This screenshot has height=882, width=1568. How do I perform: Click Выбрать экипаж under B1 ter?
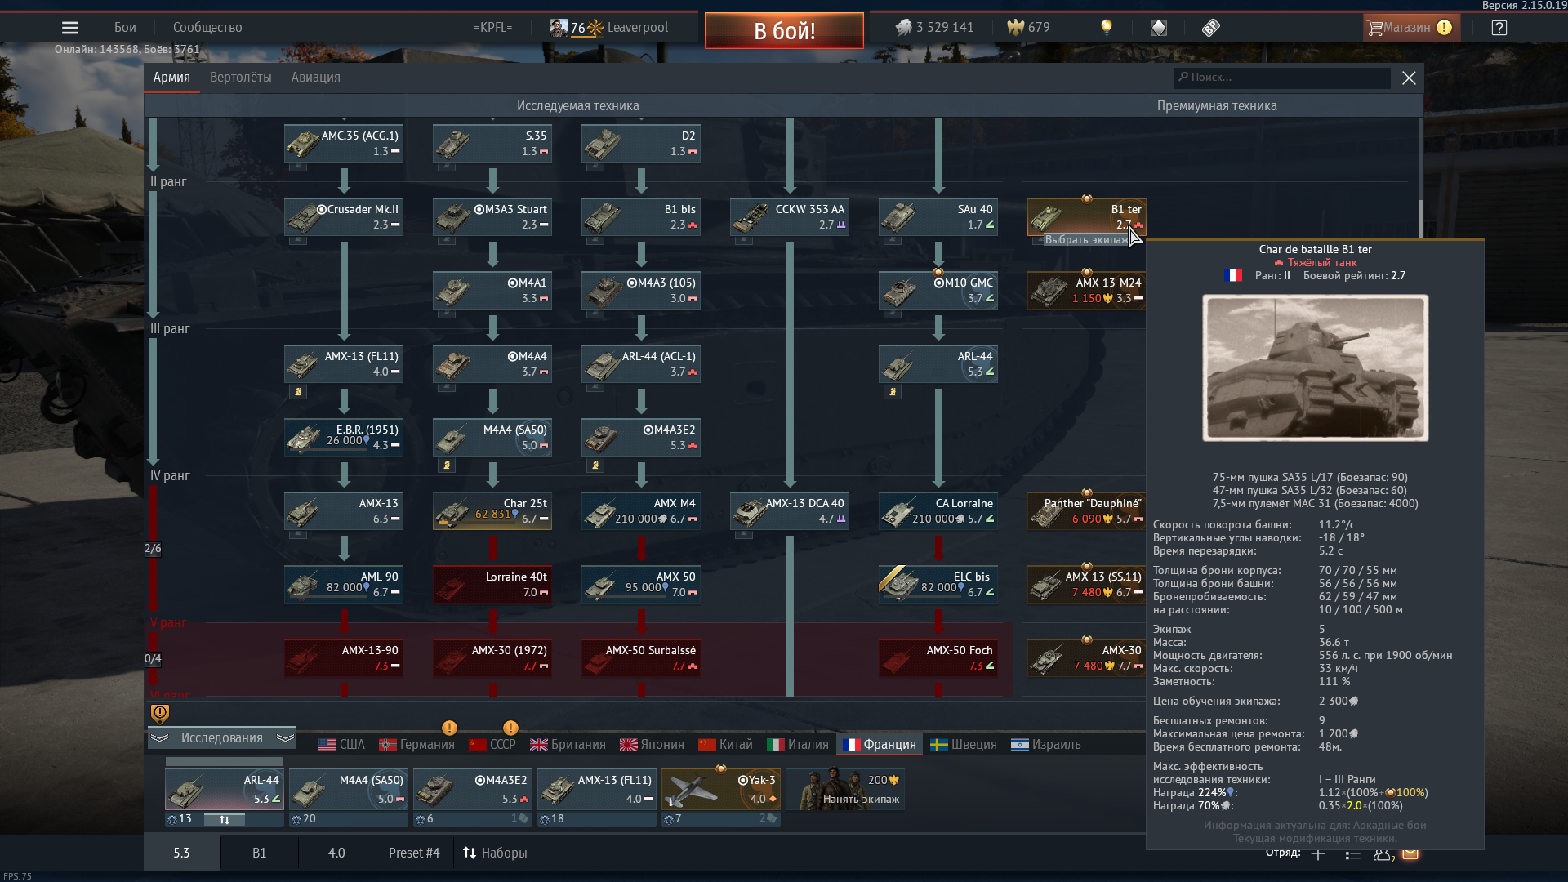(x=1085, y=239)
